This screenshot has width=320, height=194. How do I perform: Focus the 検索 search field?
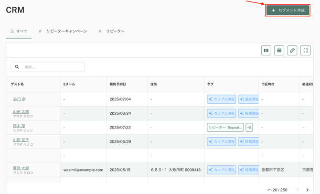[x=48, y=67]
